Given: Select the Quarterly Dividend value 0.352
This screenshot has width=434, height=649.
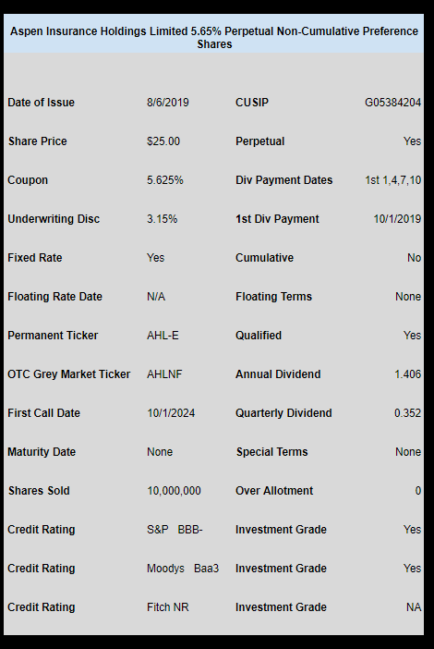Looking at the screenshot, I should pyautogui.click(x=407, y=413).
